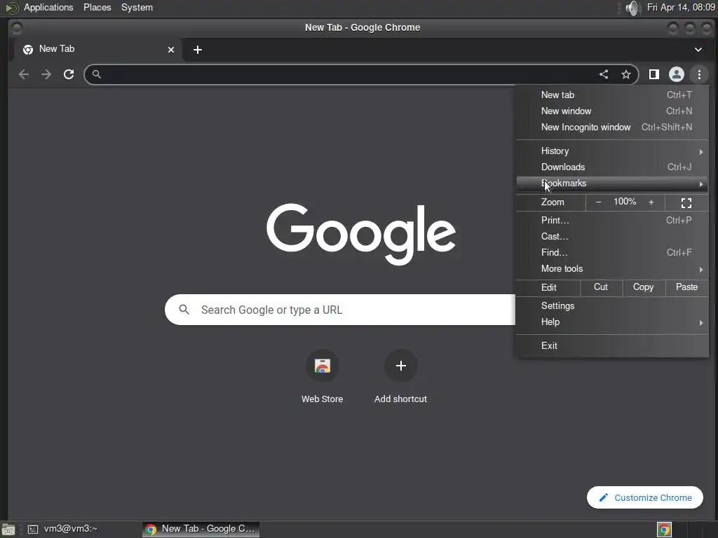Viewport: 718px width, 538px height.
Task: Open the tab search chevron
Action: tap(698, 50)
